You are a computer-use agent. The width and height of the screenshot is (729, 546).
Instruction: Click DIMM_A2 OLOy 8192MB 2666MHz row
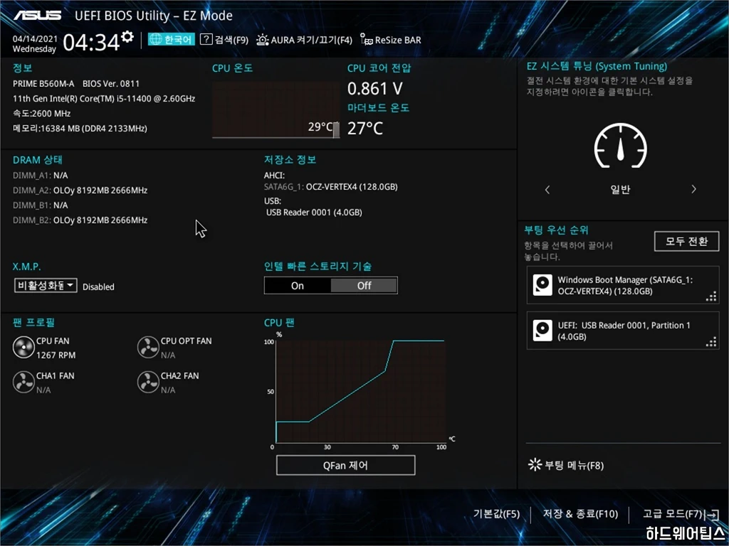(x=80, y=191)
